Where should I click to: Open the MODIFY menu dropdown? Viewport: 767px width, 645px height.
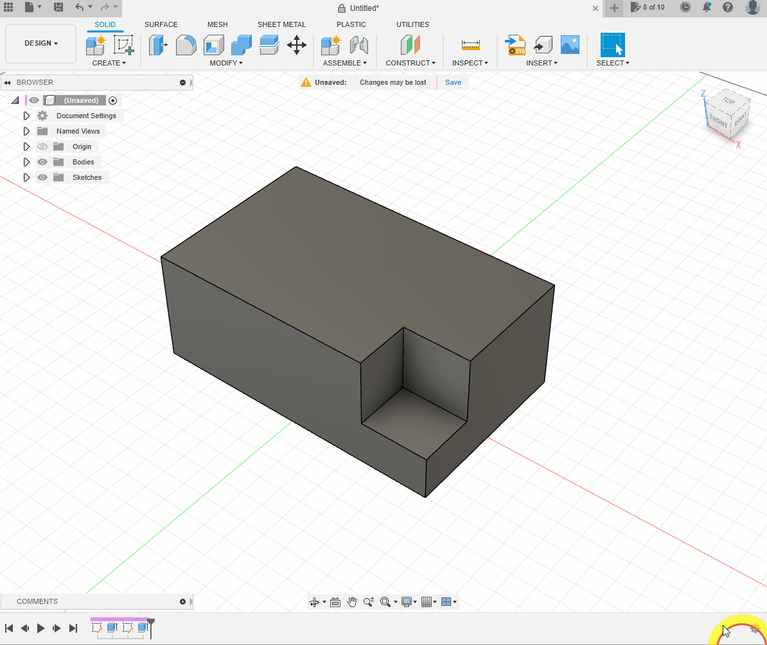coord(226,63)
